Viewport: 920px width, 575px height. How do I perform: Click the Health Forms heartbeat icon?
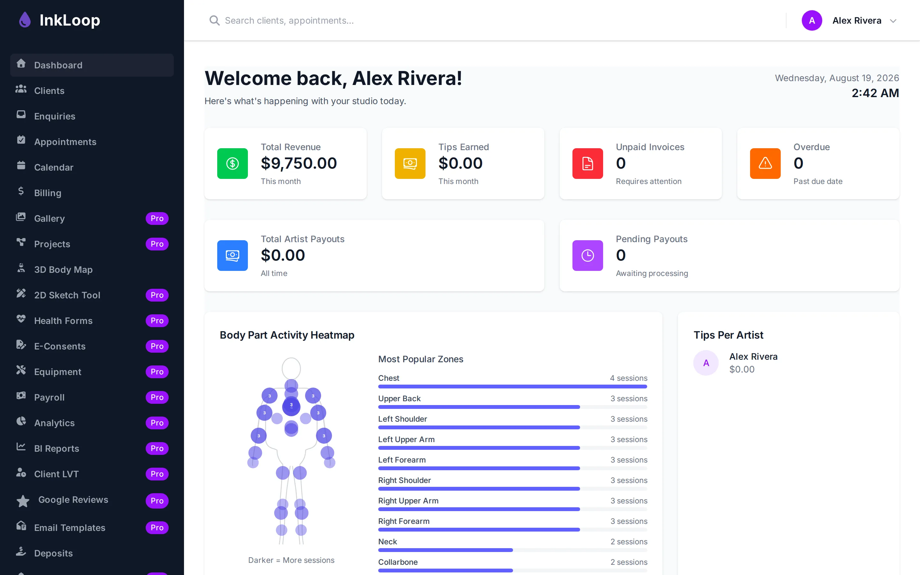tap(21, 319)
